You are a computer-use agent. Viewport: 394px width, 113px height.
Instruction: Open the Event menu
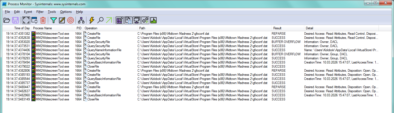pyautogui.click(x=28, y=12)
